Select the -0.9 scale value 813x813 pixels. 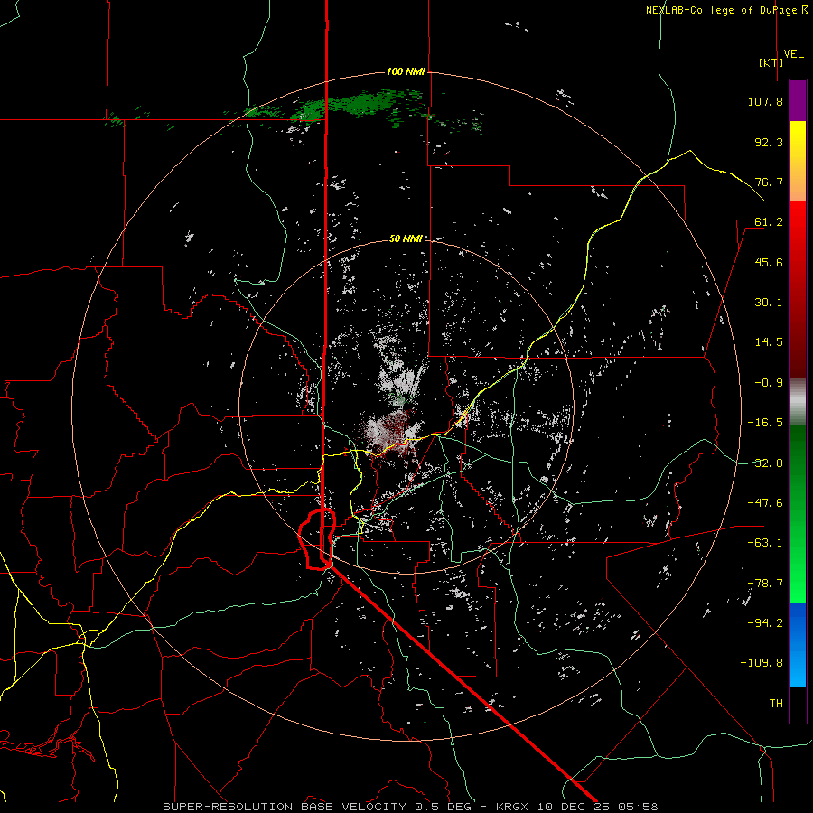point(769,383)
